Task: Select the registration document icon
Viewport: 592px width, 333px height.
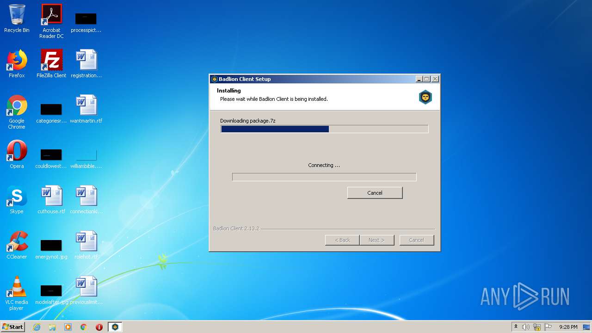Action: pos(86,64)
